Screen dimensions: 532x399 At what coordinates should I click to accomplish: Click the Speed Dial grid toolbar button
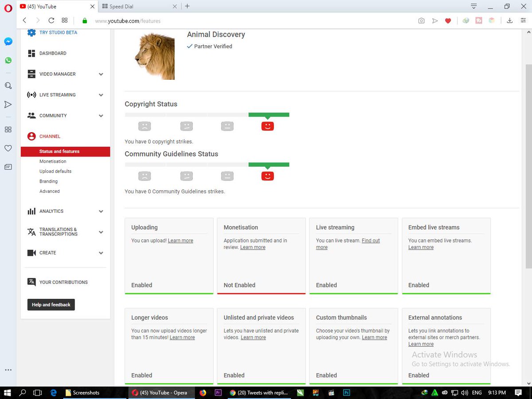[x=65, y=20]
